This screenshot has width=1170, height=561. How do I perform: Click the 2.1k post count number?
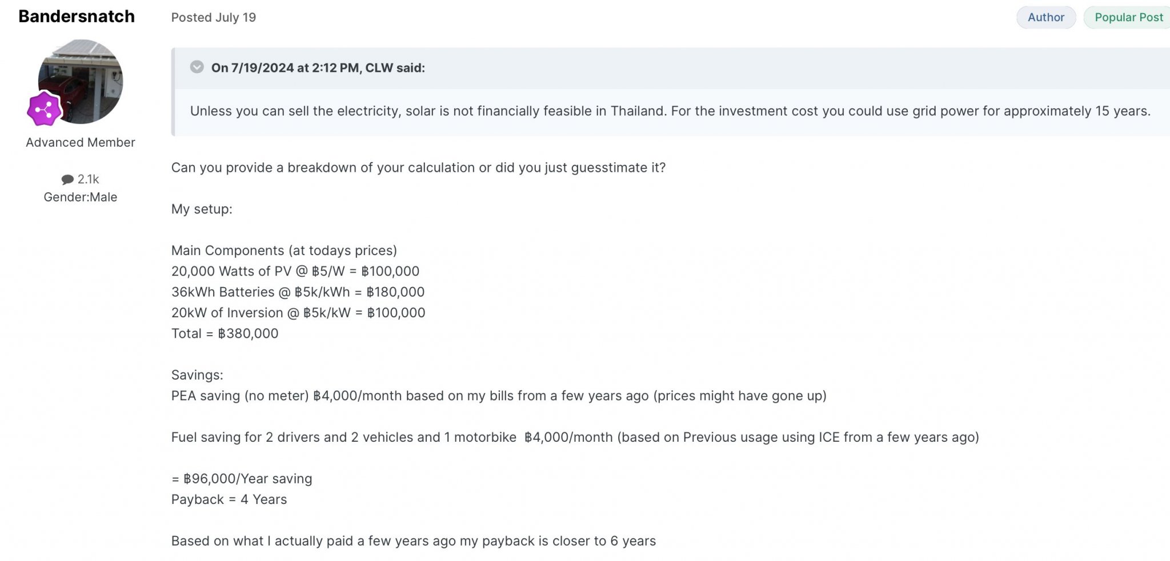click(x=89, y=180)
